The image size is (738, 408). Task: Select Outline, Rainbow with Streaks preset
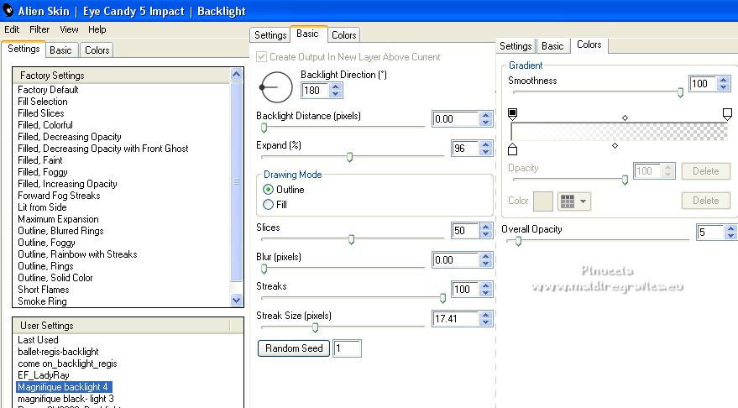(x=77, y=254)
